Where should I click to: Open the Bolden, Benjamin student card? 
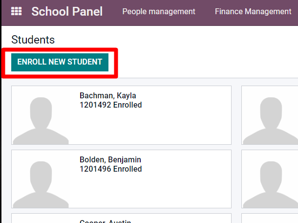[x=121, y=179]
